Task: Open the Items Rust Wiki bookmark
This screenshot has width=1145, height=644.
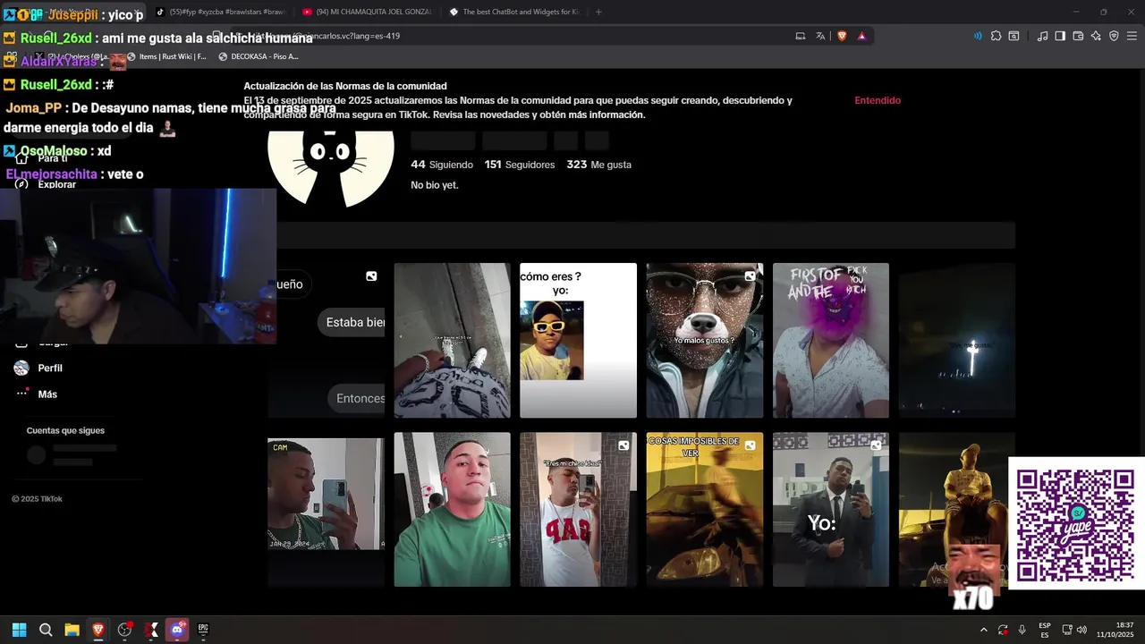Action: tap(166, 56)
